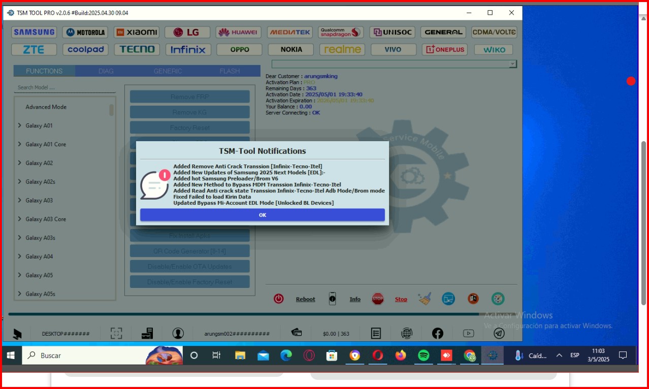Switch to the GENERIC tab
Image resolution: width=649 pixels, height=389 pixels.
click(x=168, y=71)
